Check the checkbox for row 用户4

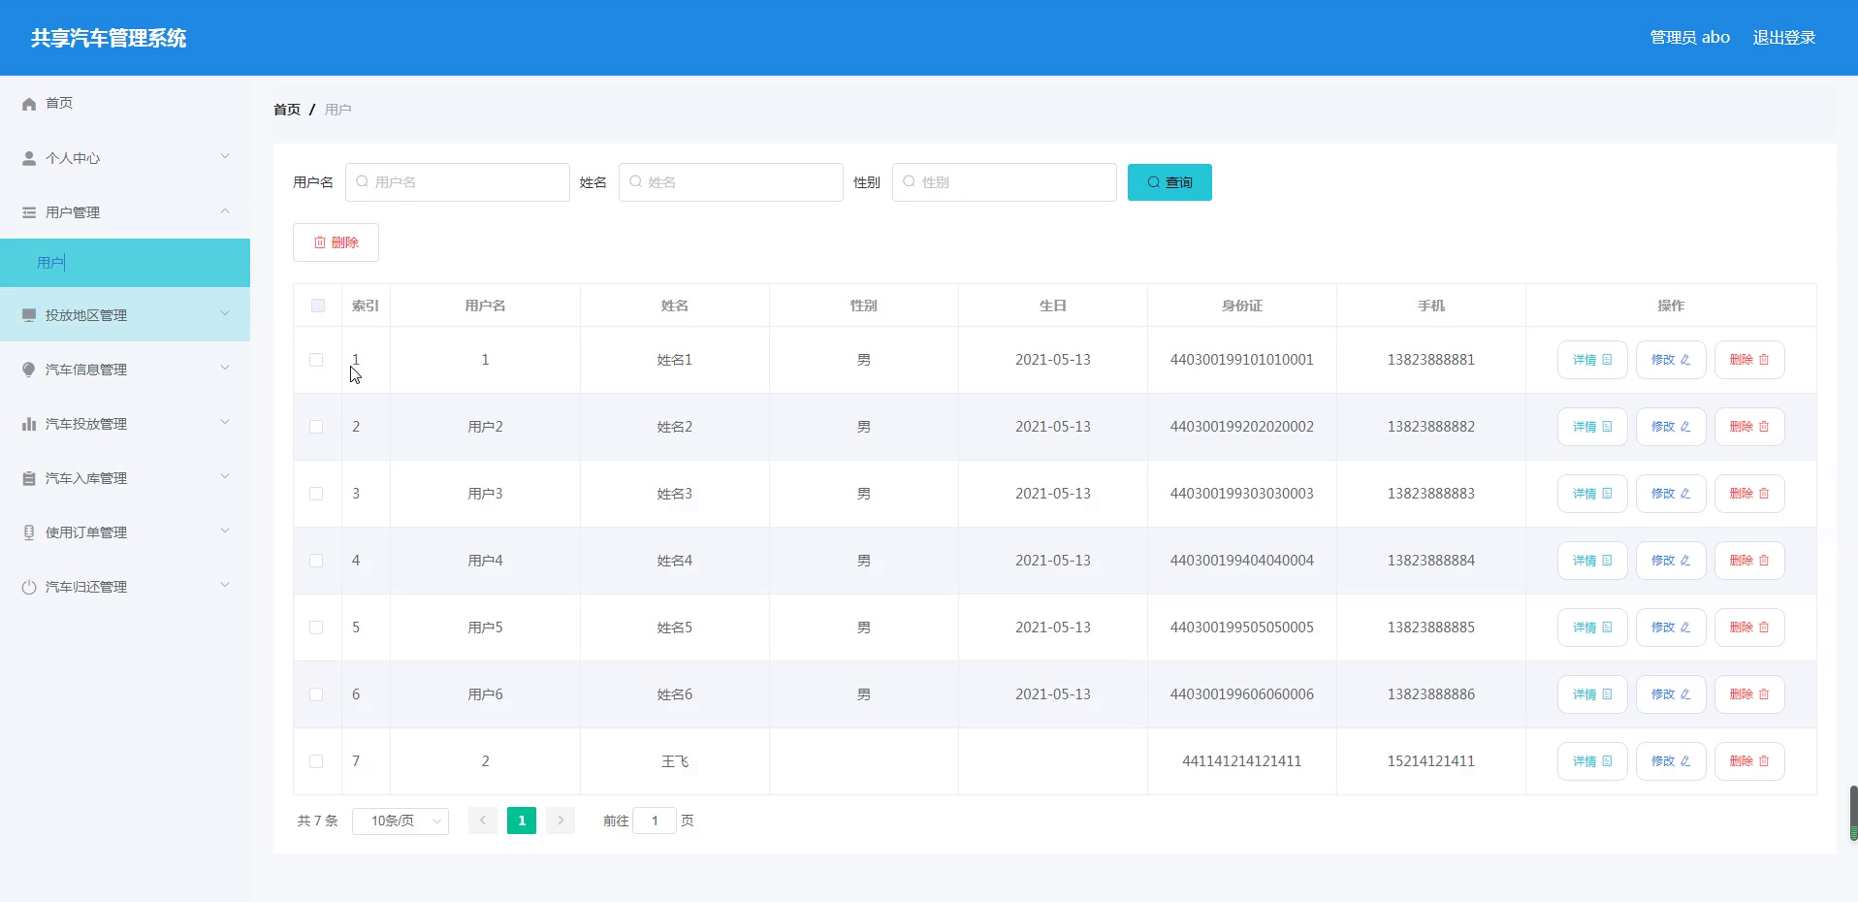(x=316, y=561)
